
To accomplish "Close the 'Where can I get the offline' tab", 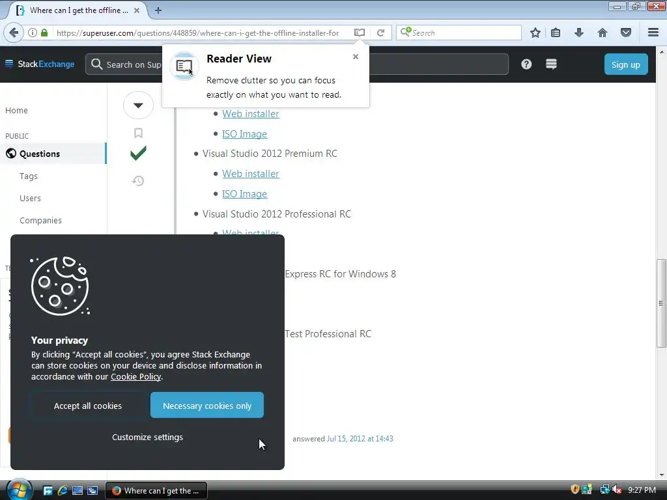I will (x=137, y=10).
